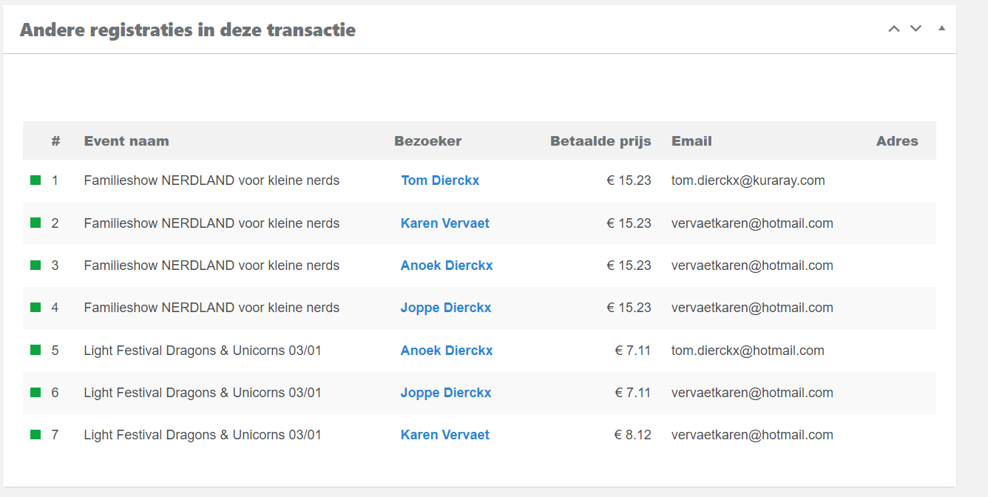988x497 pixels.
Task: Click the green status square of registration 7
Action: pyautogui.click(x=35, y=434)
